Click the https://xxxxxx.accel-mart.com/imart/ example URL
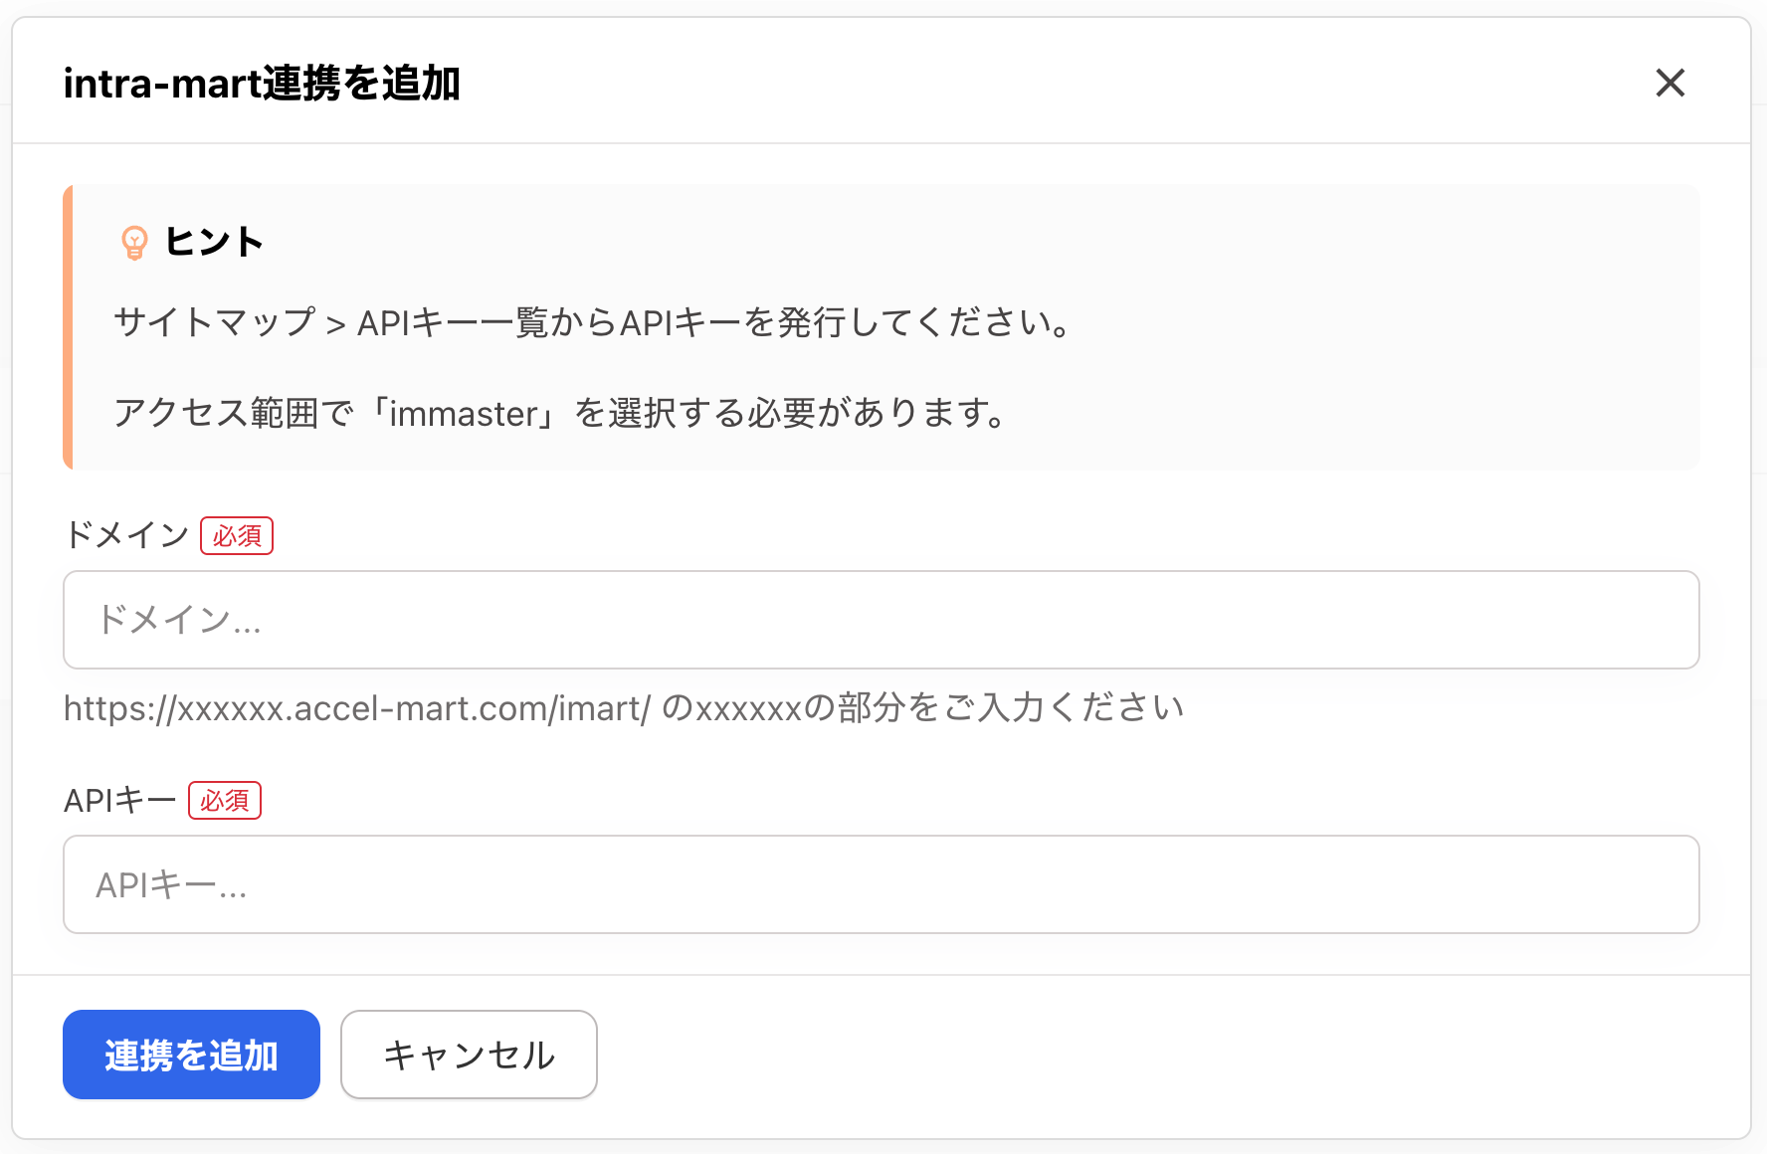 [356, 708]
